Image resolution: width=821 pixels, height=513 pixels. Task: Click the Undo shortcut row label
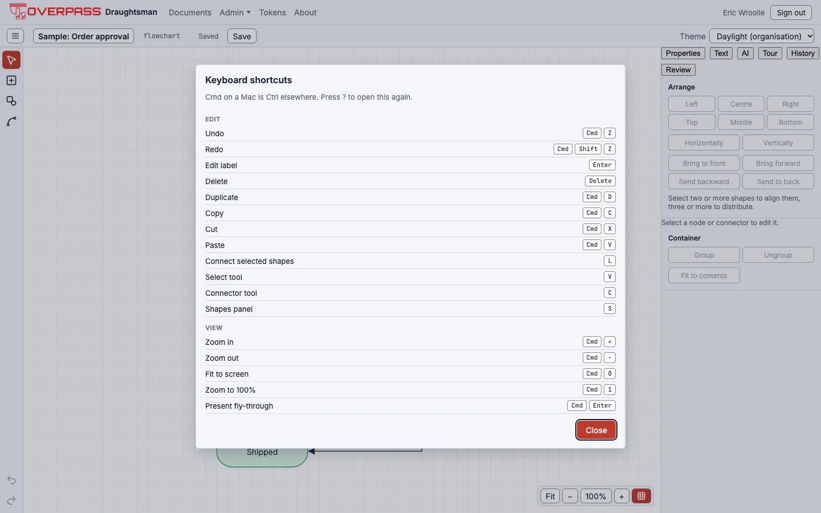pyautogui.click(x=214, y=133)
